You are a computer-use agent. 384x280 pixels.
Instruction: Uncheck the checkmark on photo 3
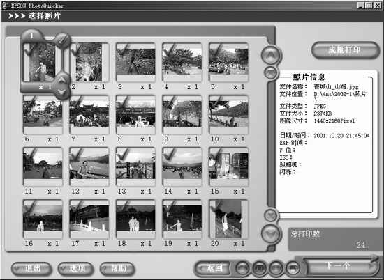[124, 49]
